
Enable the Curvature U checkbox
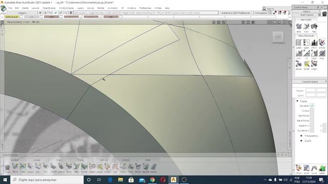click(312, 130)
